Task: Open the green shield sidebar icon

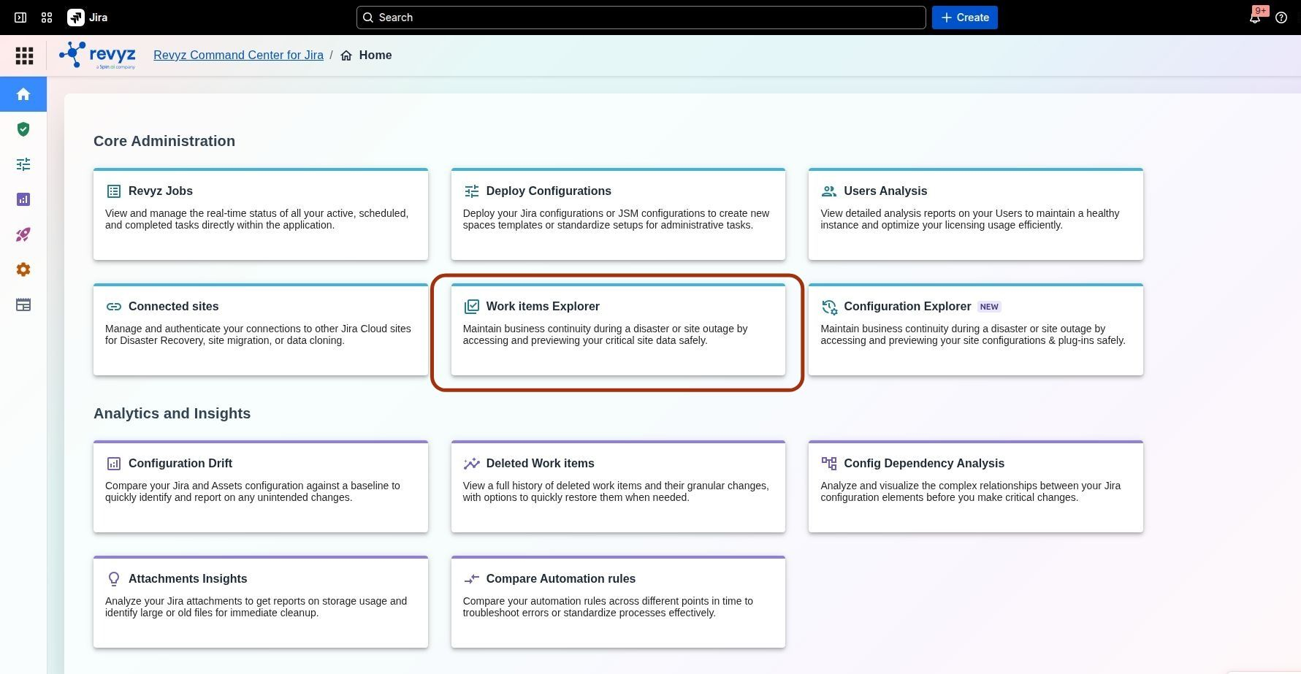Action: pos(23,129)
